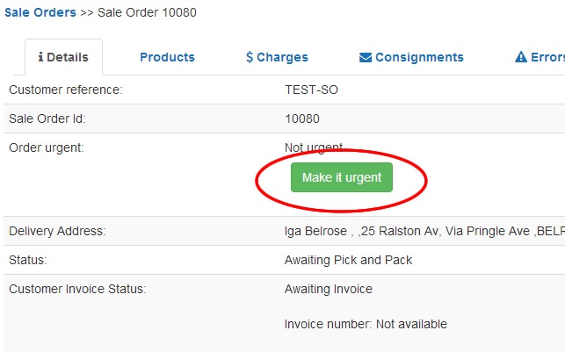Select the Errors tab label
The image size is (565, 352).
tap(547, 57)
